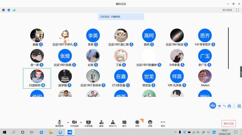Screen dimensions: 242x136
Task: Open the more options menu (three dots)
Action: [x=163, y=124]
